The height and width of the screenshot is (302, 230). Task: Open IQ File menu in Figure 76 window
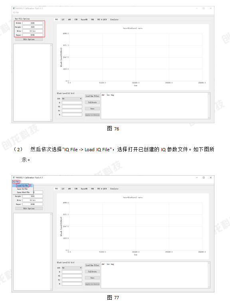tap(16, 12)
